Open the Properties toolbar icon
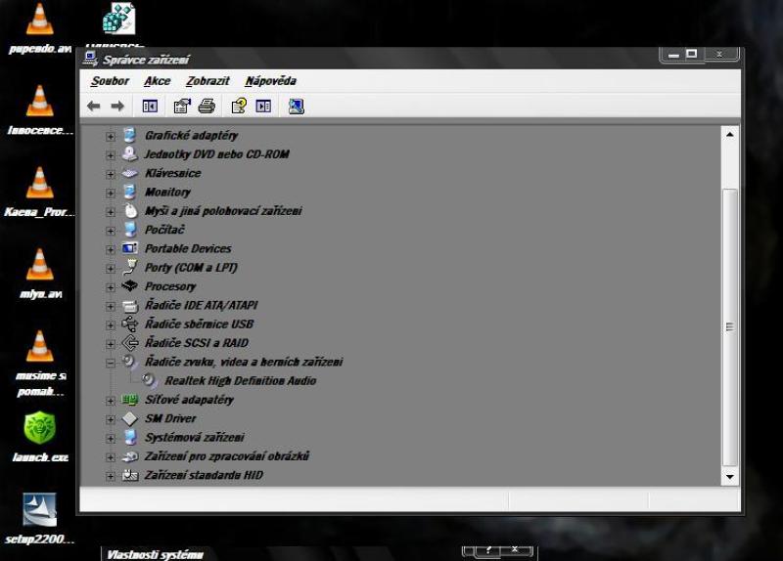Screen dimensions: 783x561 (182, 107)
